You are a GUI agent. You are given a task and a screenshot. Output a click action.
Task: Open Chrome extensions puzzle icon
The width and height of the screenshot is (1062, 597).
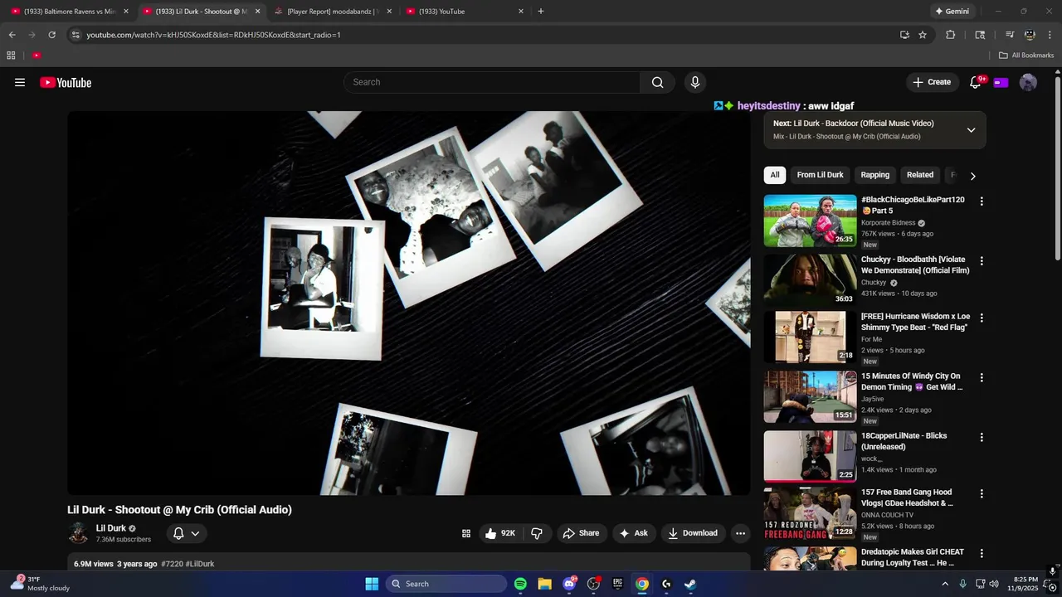(x=951, y=35)
